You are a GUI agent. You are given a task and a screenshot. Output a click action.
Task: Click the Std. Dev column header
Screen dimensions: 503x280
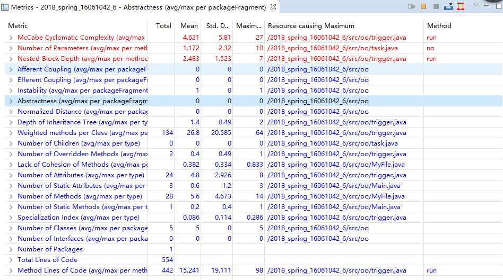[x=218, y=25]
